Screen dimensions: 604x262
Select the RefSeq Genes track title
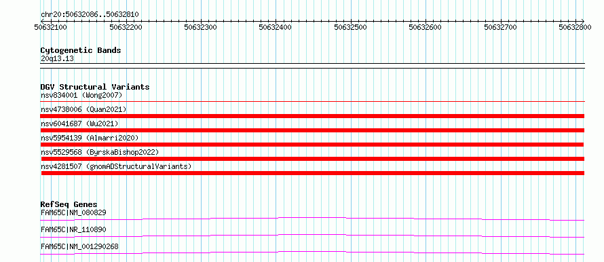pyautogui.click(x=69, y=204)
